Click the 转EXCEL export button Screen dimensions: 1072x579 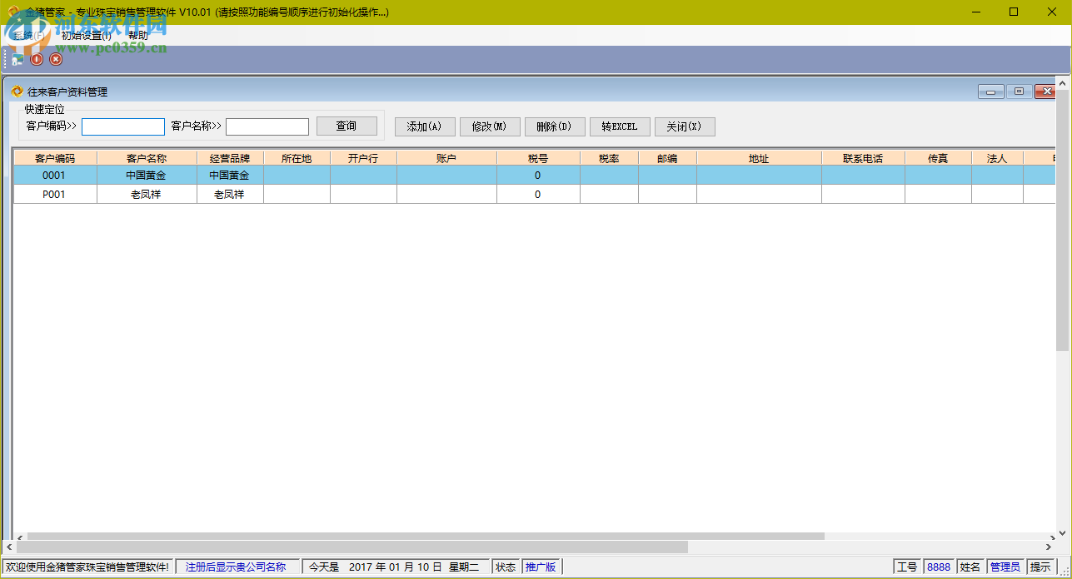tap(620, 126)
